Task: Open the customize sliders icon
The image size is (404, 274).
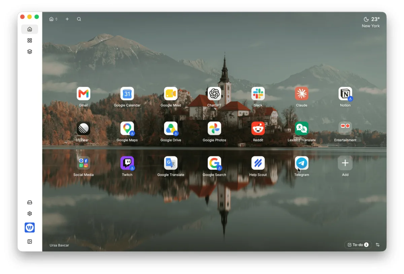Action: (x=378, y=245)
